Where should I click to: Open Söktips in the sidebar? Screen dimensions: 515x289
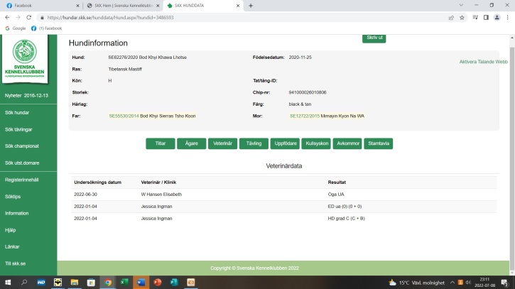13,197
